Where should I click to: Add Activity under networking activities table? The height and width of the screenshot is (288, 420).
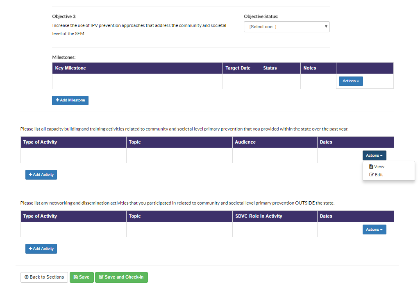coord(41,249)
